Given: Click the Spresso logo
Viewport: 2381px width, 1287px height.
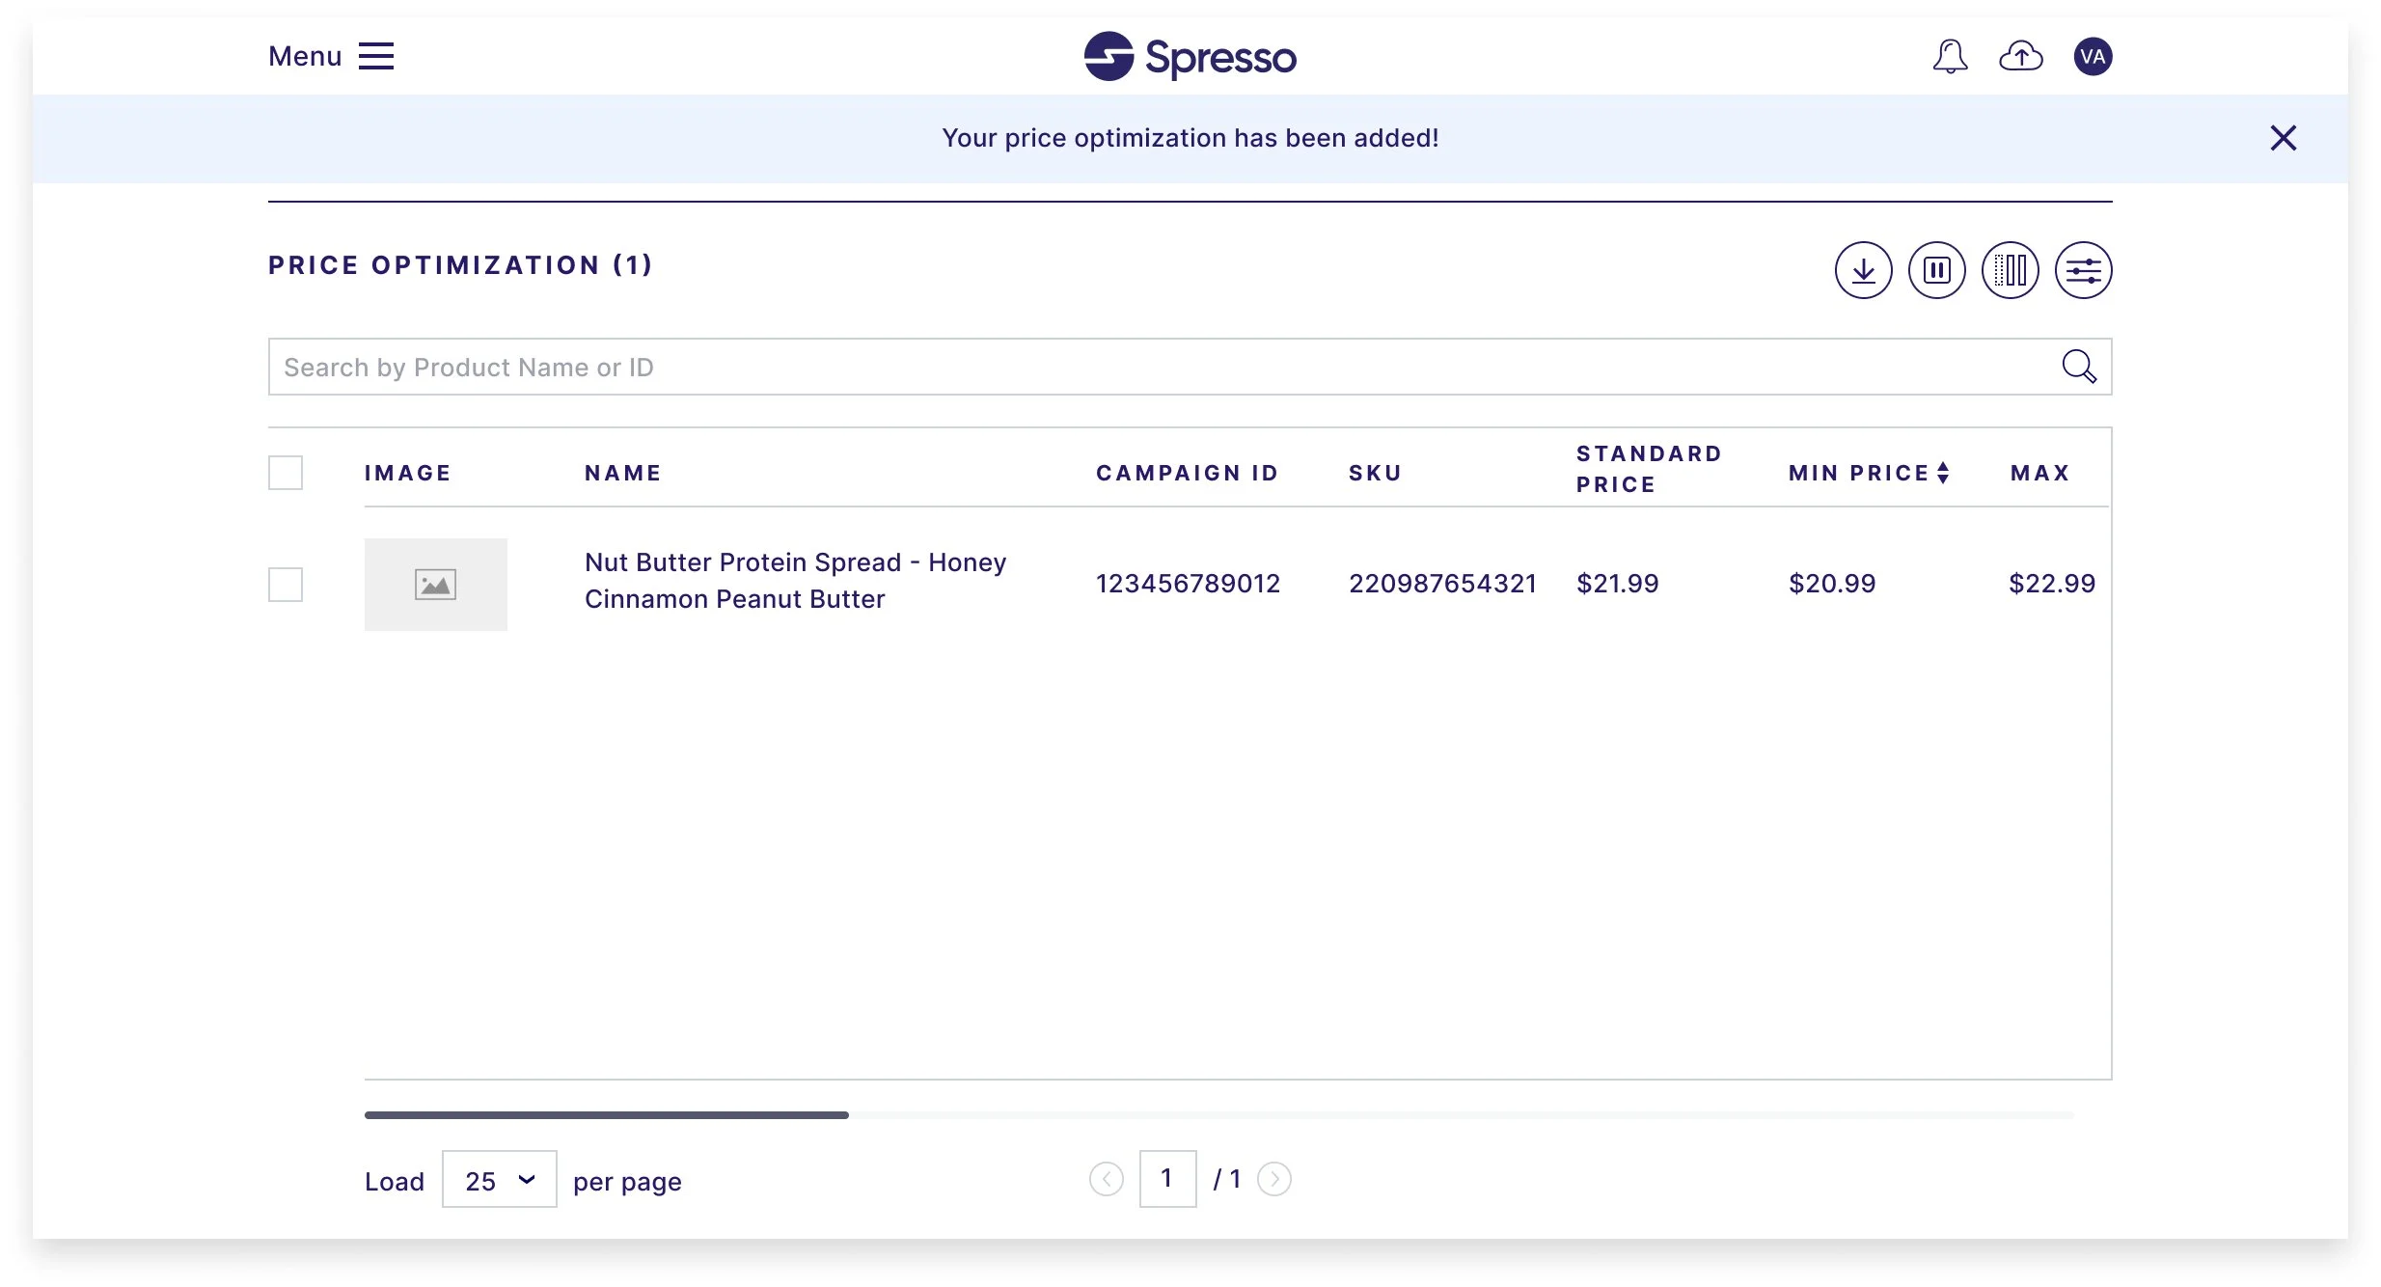Looking at the screenshot, I should [1190, 56].
